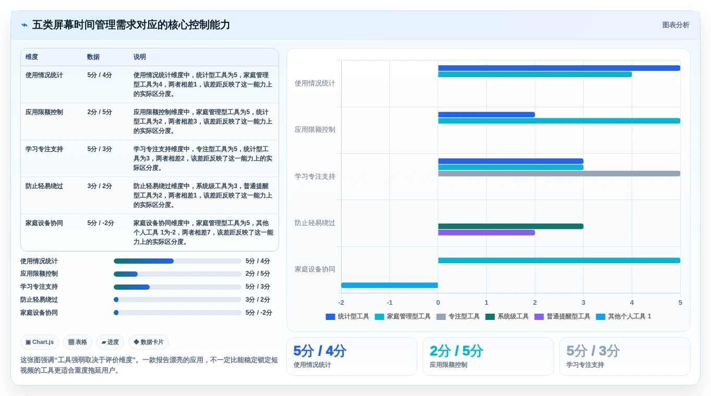Click the 使用情况统计 progress bar
The height and width of the screenshot is (396, 711).
click(177, 261)
